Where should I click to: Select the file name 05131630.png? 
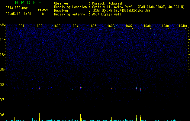coord(17,8)
